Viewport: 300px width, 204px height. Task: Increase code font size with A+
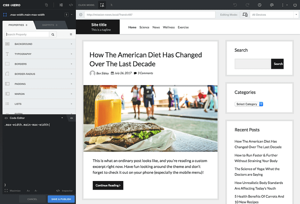coord(28,191)
